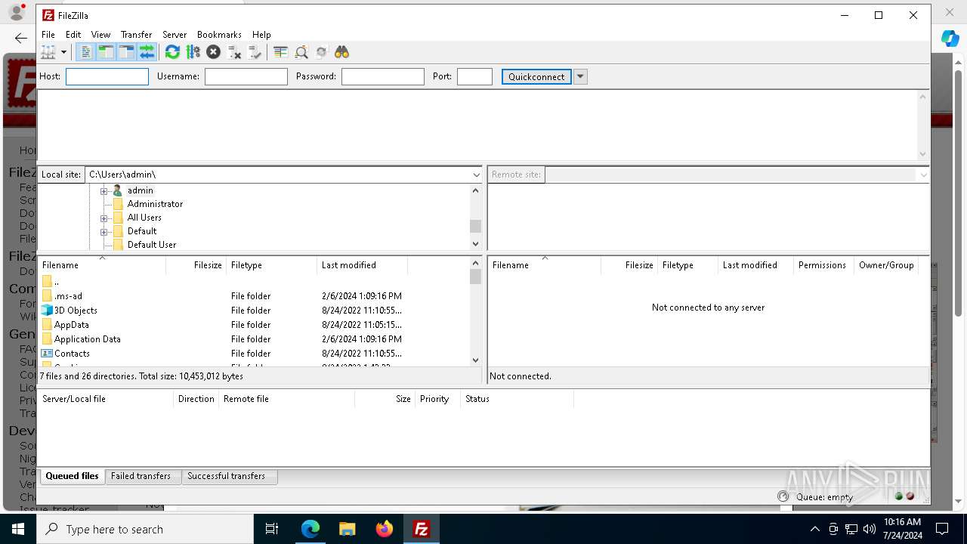Open the Server menu
The height and width of the screenshot is (544, 967).
(175, 35)
